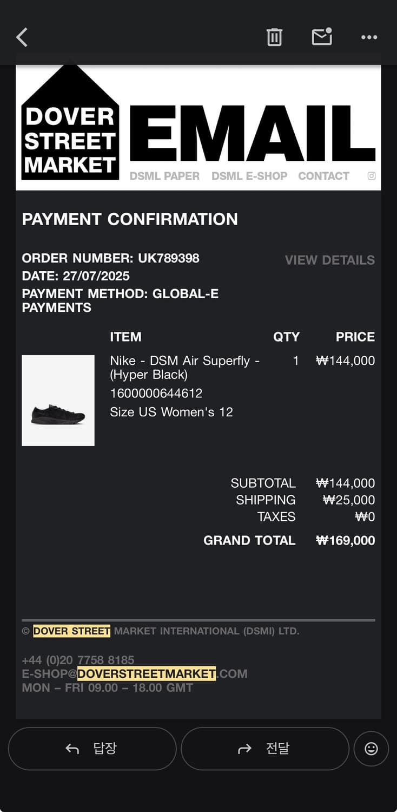Tap the order number UK789398

pyautogui.click(x=168, y=258)
